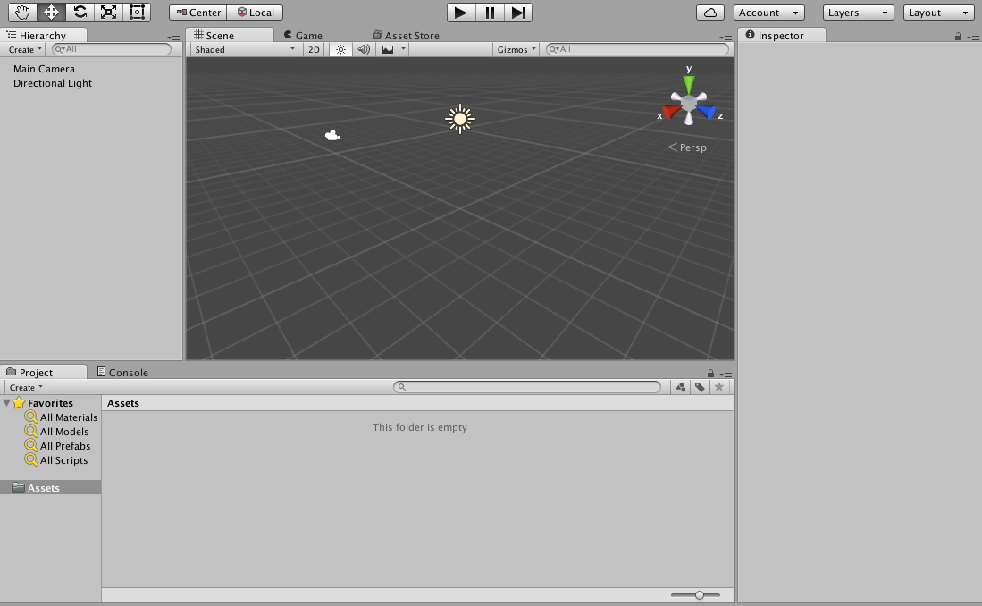Viewport: 982px width, 606px height.
Task: Click the Hierarchy search field
Action: point(112,49)
